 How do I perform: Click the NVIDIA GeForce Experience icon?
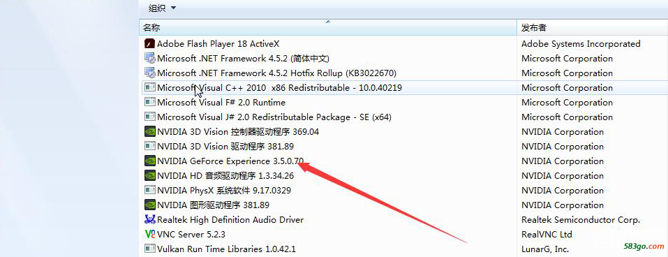149,161
